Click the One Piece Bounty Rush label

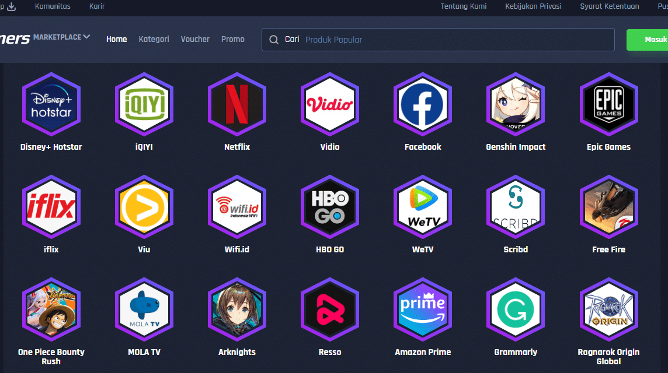[x=51, y=357]
